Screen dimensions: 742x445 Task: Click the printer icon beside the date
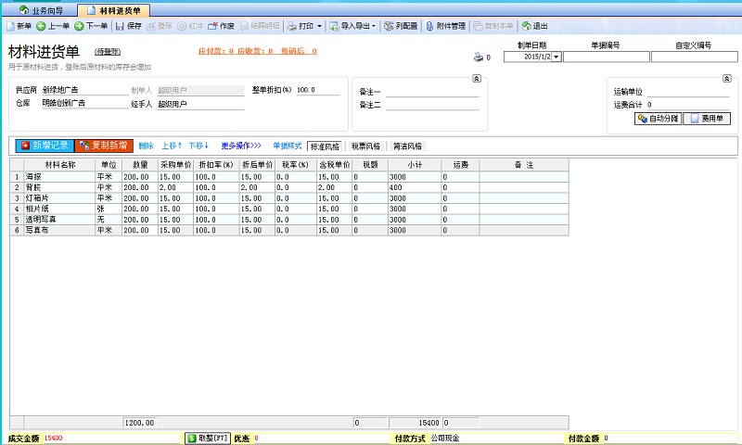click(x=479, y=57)
